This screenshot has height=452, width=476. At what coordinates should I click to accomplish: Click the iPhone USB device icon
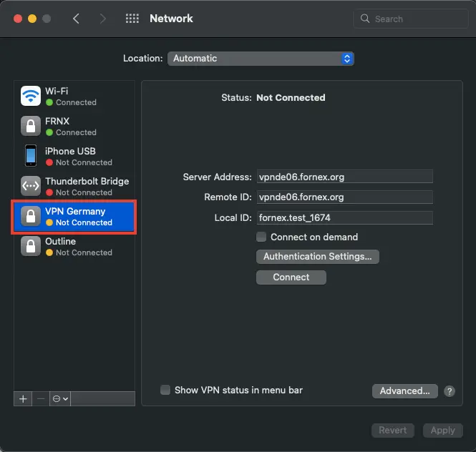(x=31, y=156)
